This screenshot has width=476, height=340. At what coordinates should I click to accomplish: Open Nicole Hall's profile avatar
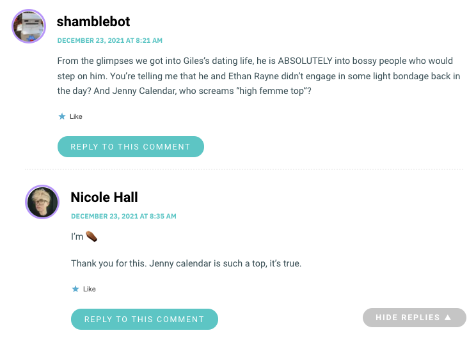[42, 202]
